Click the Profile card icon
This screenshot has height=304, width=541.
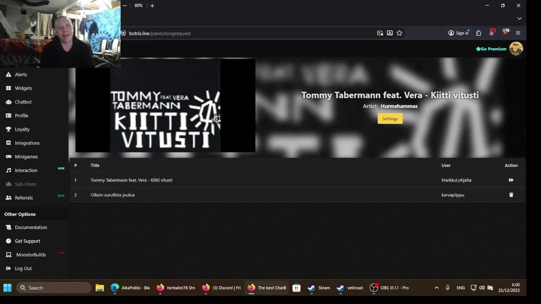(x=8, y=116)
